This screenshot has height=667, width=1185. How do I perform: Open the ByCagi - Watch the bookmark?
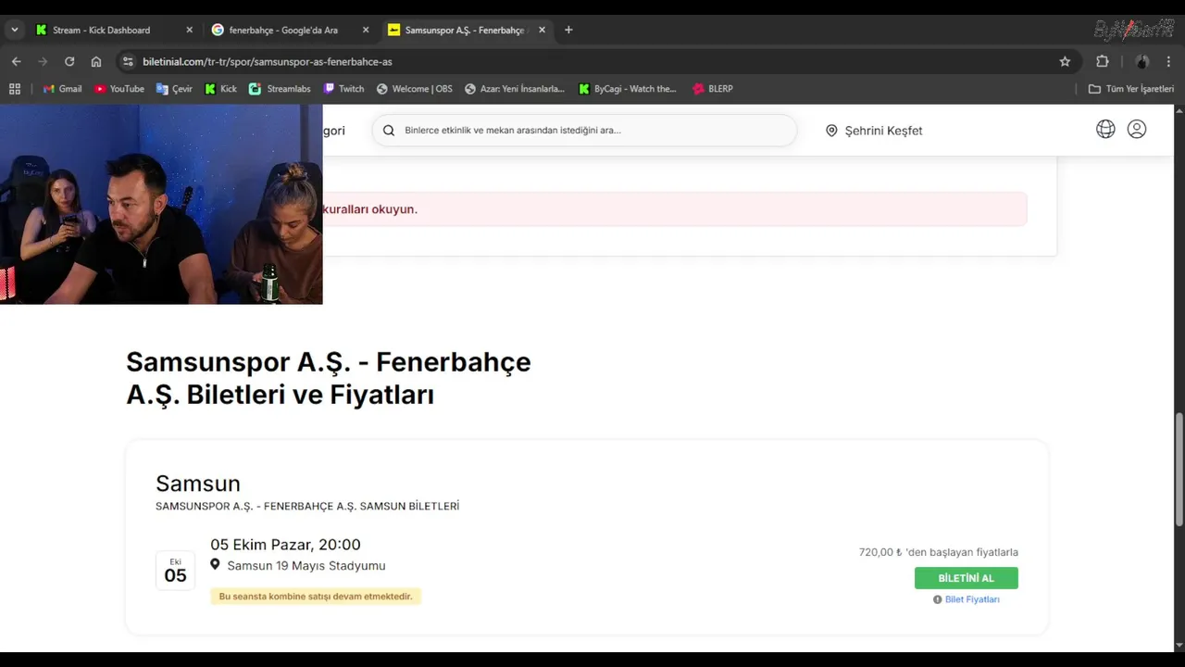pos(628,89)
